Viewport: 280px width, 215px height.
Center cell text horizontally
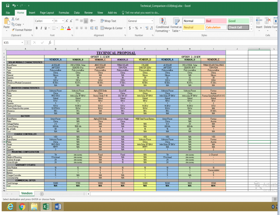(x=81, y=28)
